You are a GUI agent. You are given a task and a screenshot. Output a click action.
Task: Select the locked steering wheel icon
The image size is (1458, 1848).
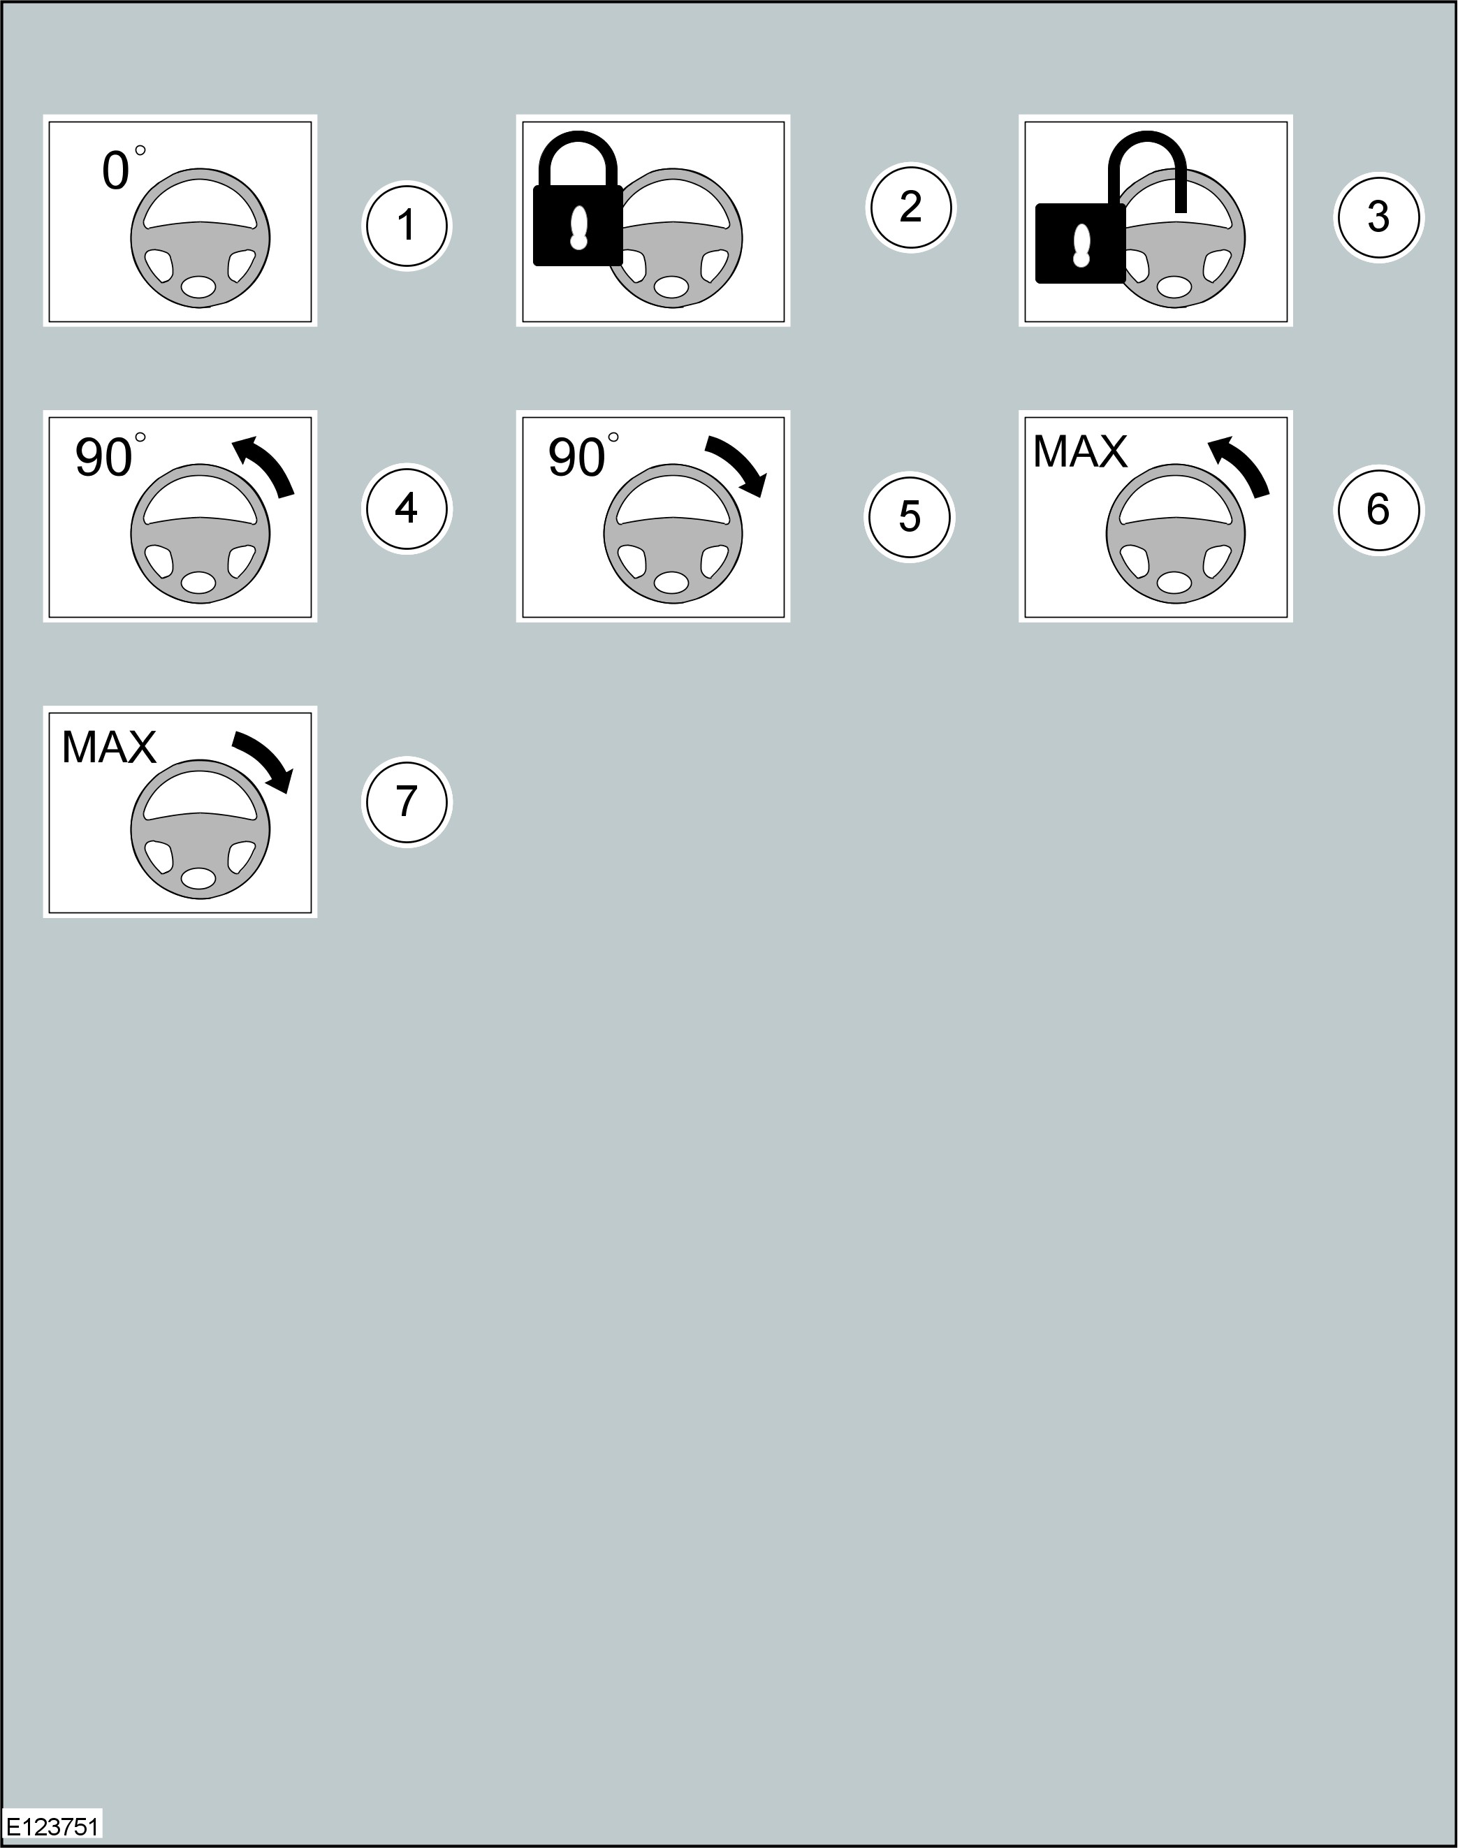point(653,221)
